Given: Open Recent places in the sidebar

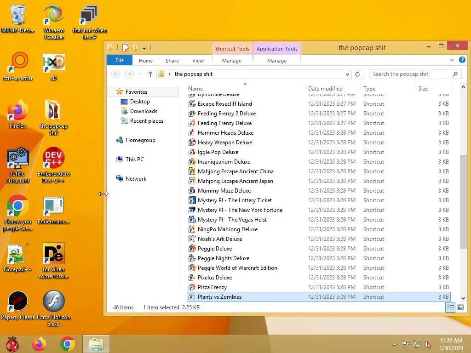Looking at the screenshot, I should tap(147, 121).
